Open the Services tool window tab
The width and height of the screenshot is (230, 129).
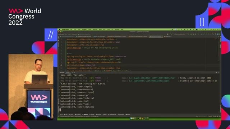(x=98, y=115)
